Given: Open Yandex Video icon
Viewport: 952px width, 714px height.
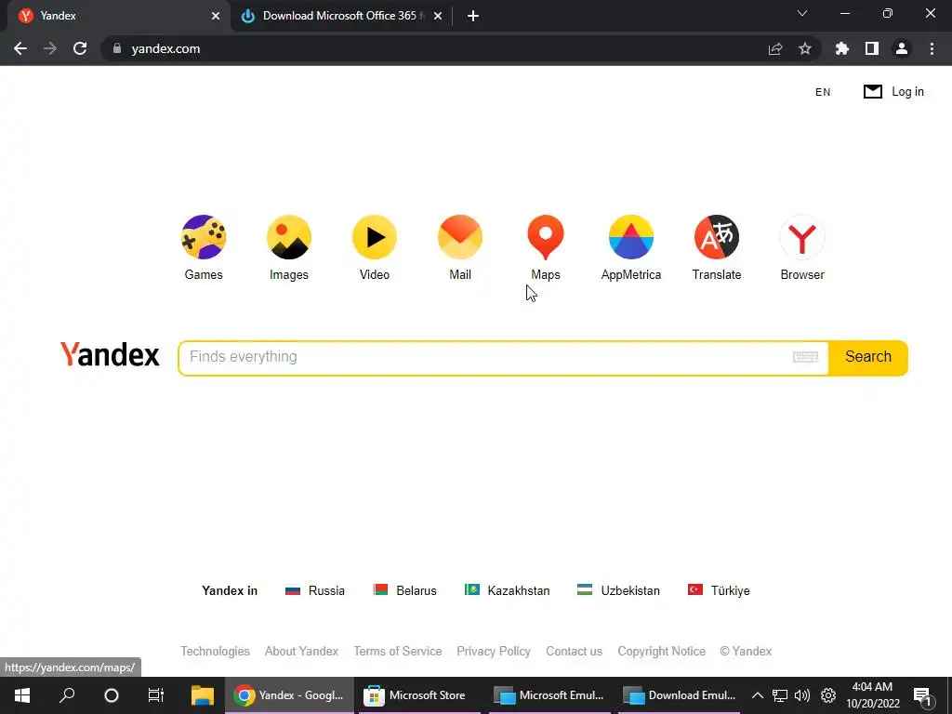Looking at the screenshot, I should coord(375,237).
